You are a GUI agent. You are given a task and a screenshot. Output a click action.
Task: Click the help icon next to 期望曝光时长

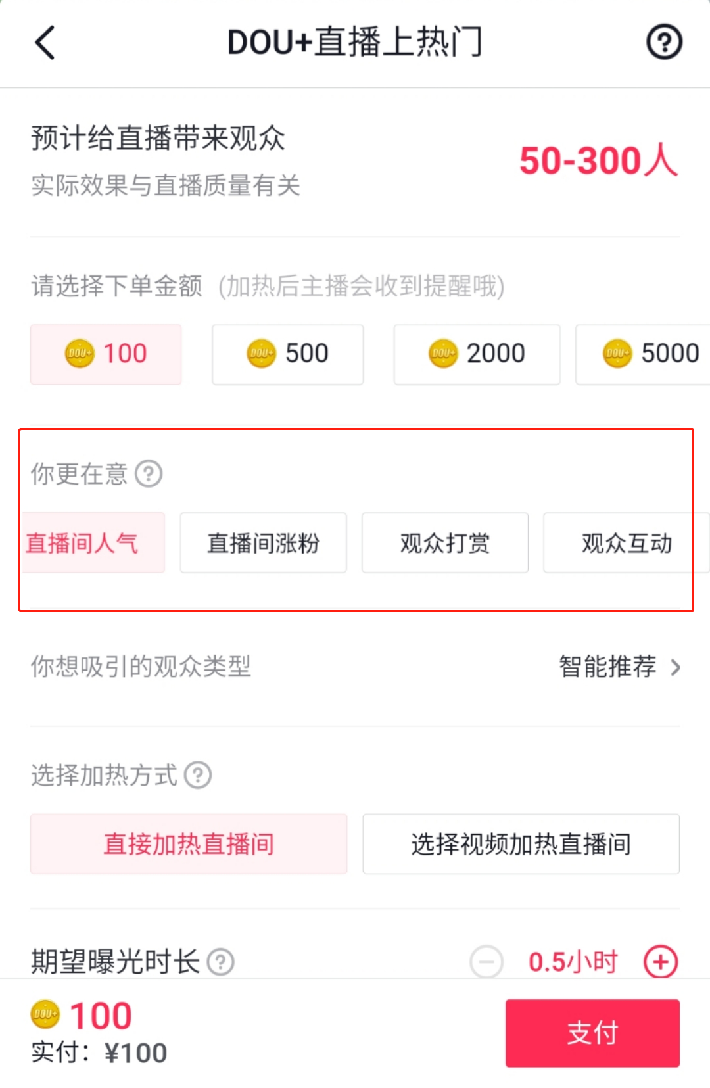coord(220,962)
